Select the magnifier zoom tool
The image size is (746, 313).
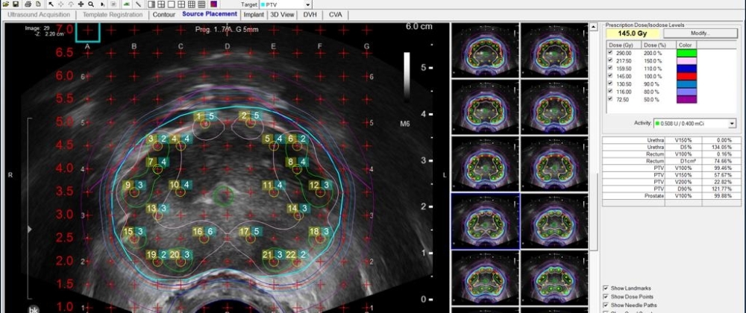click(x=90, y=4)
